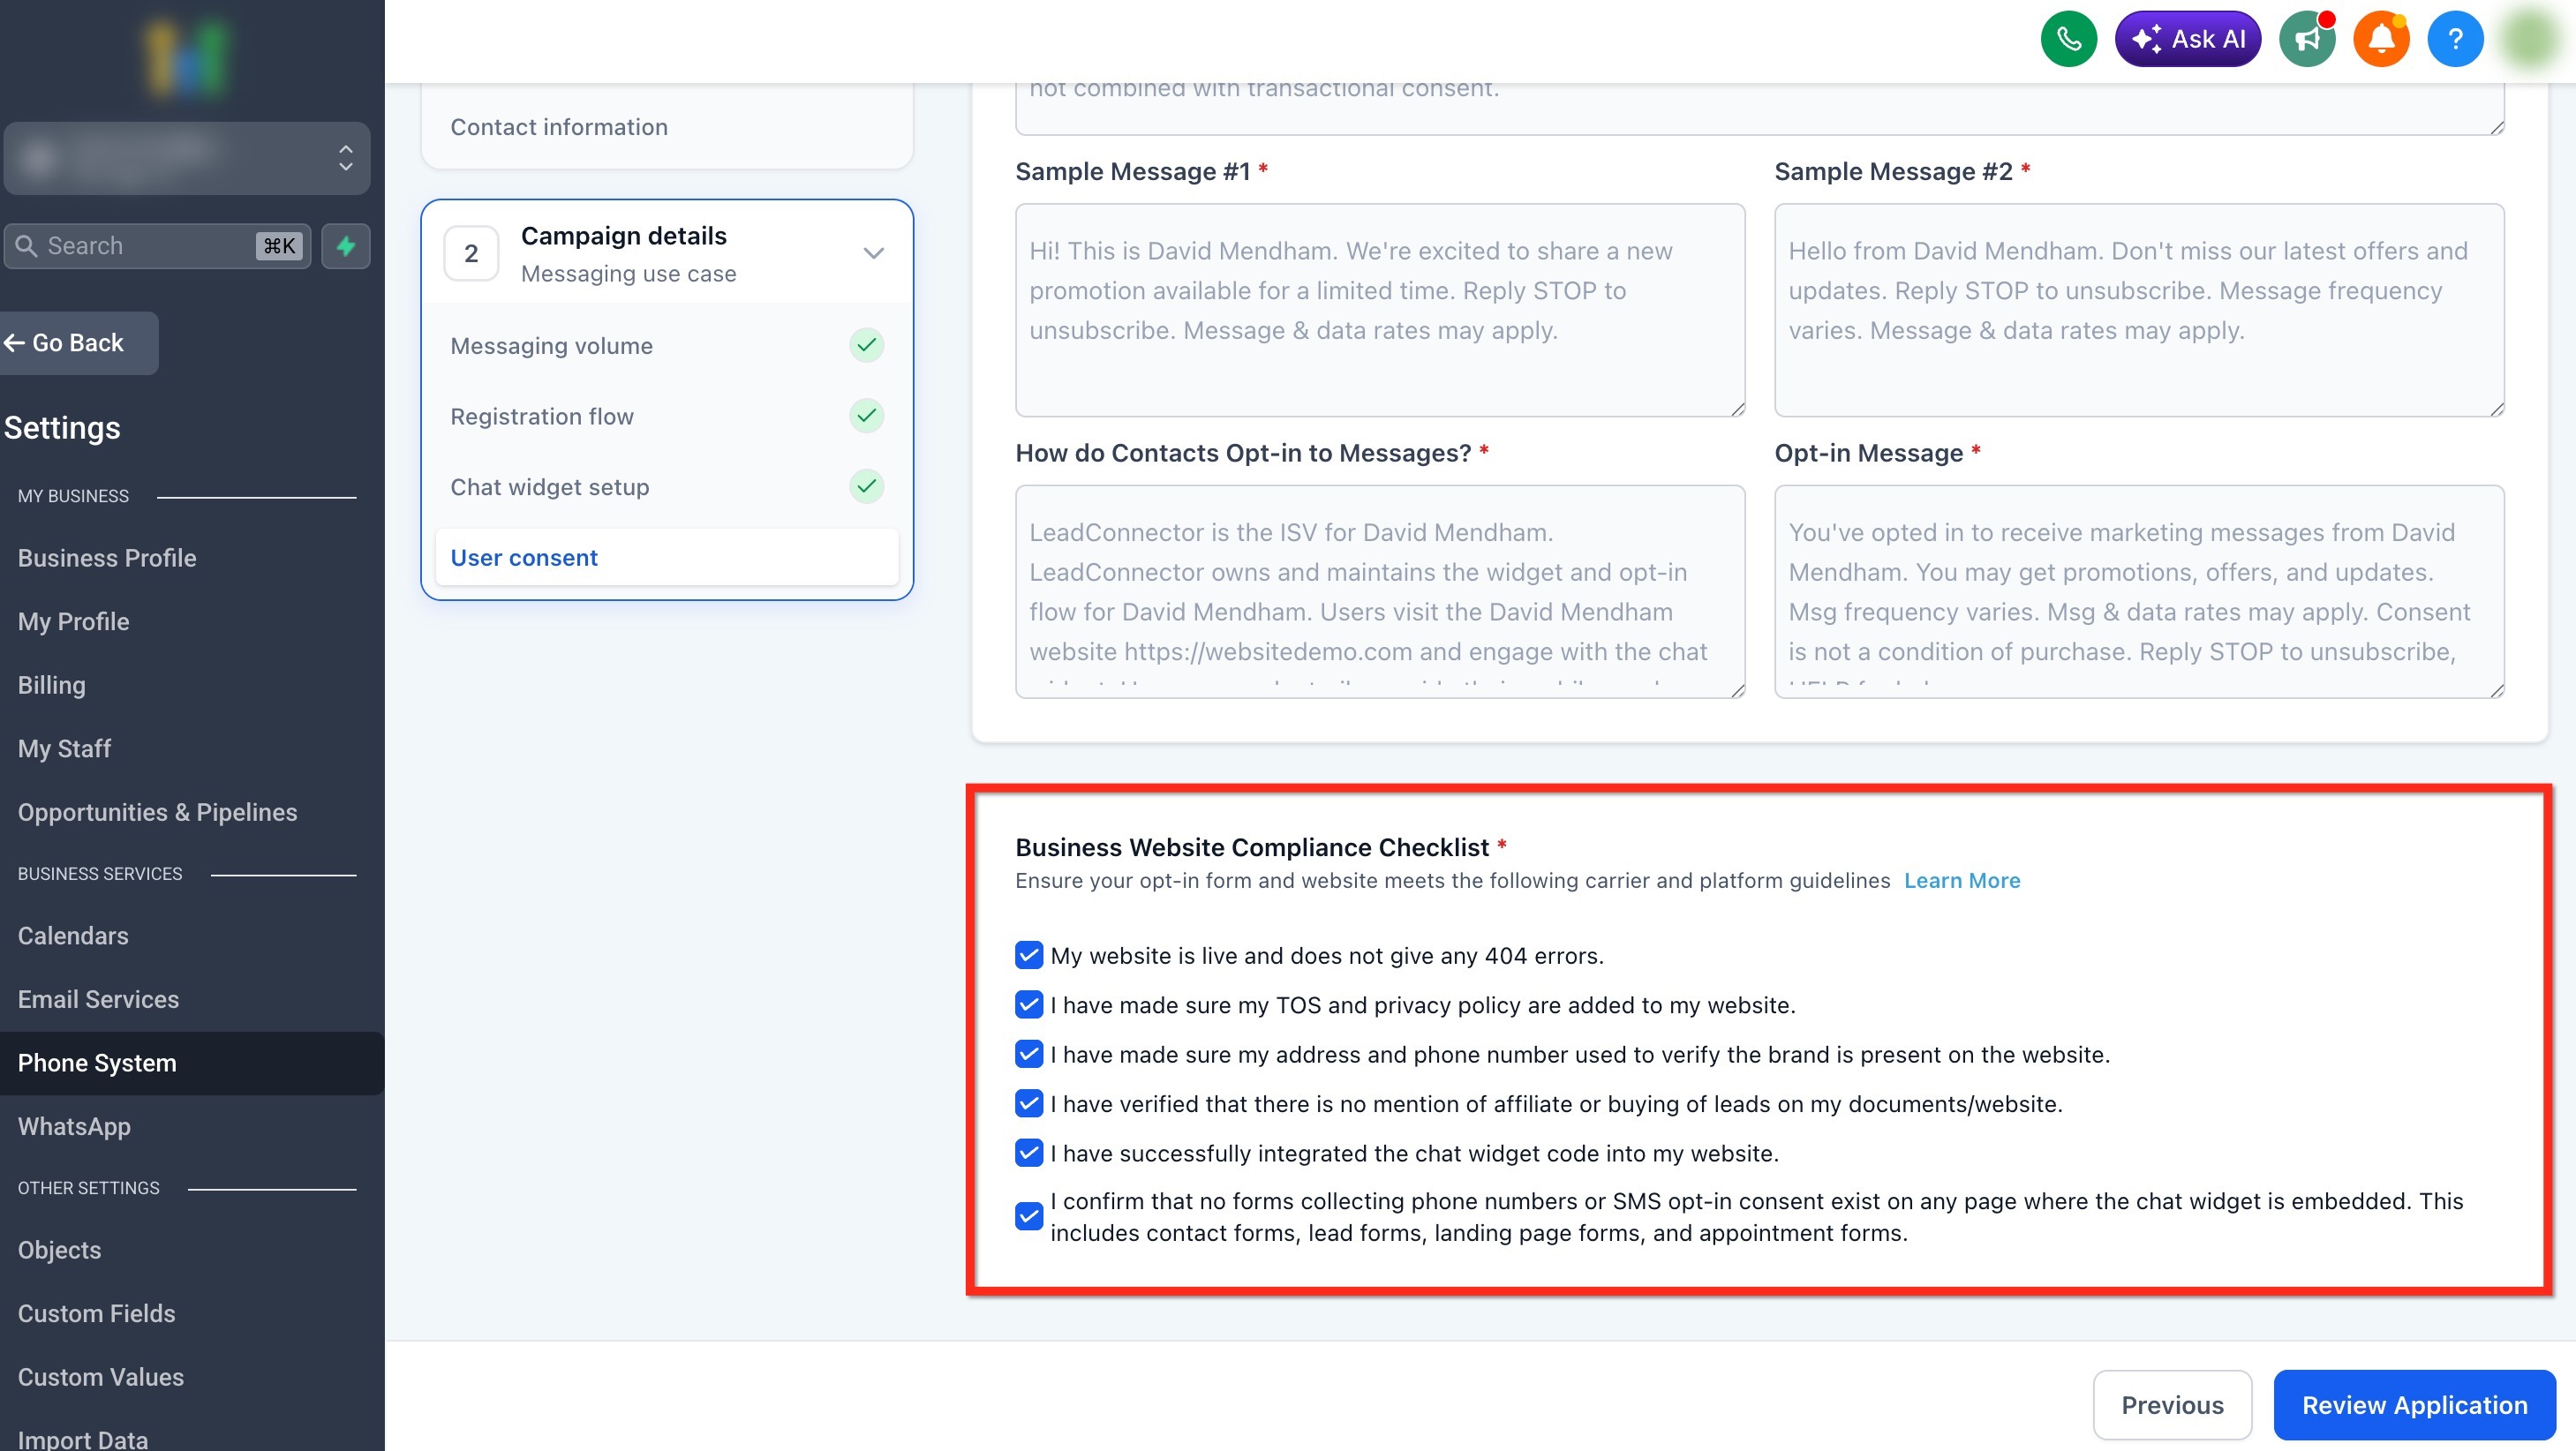2576x1451 pixels.
Task: Click the Go Back button
Action: click(78, 343)
